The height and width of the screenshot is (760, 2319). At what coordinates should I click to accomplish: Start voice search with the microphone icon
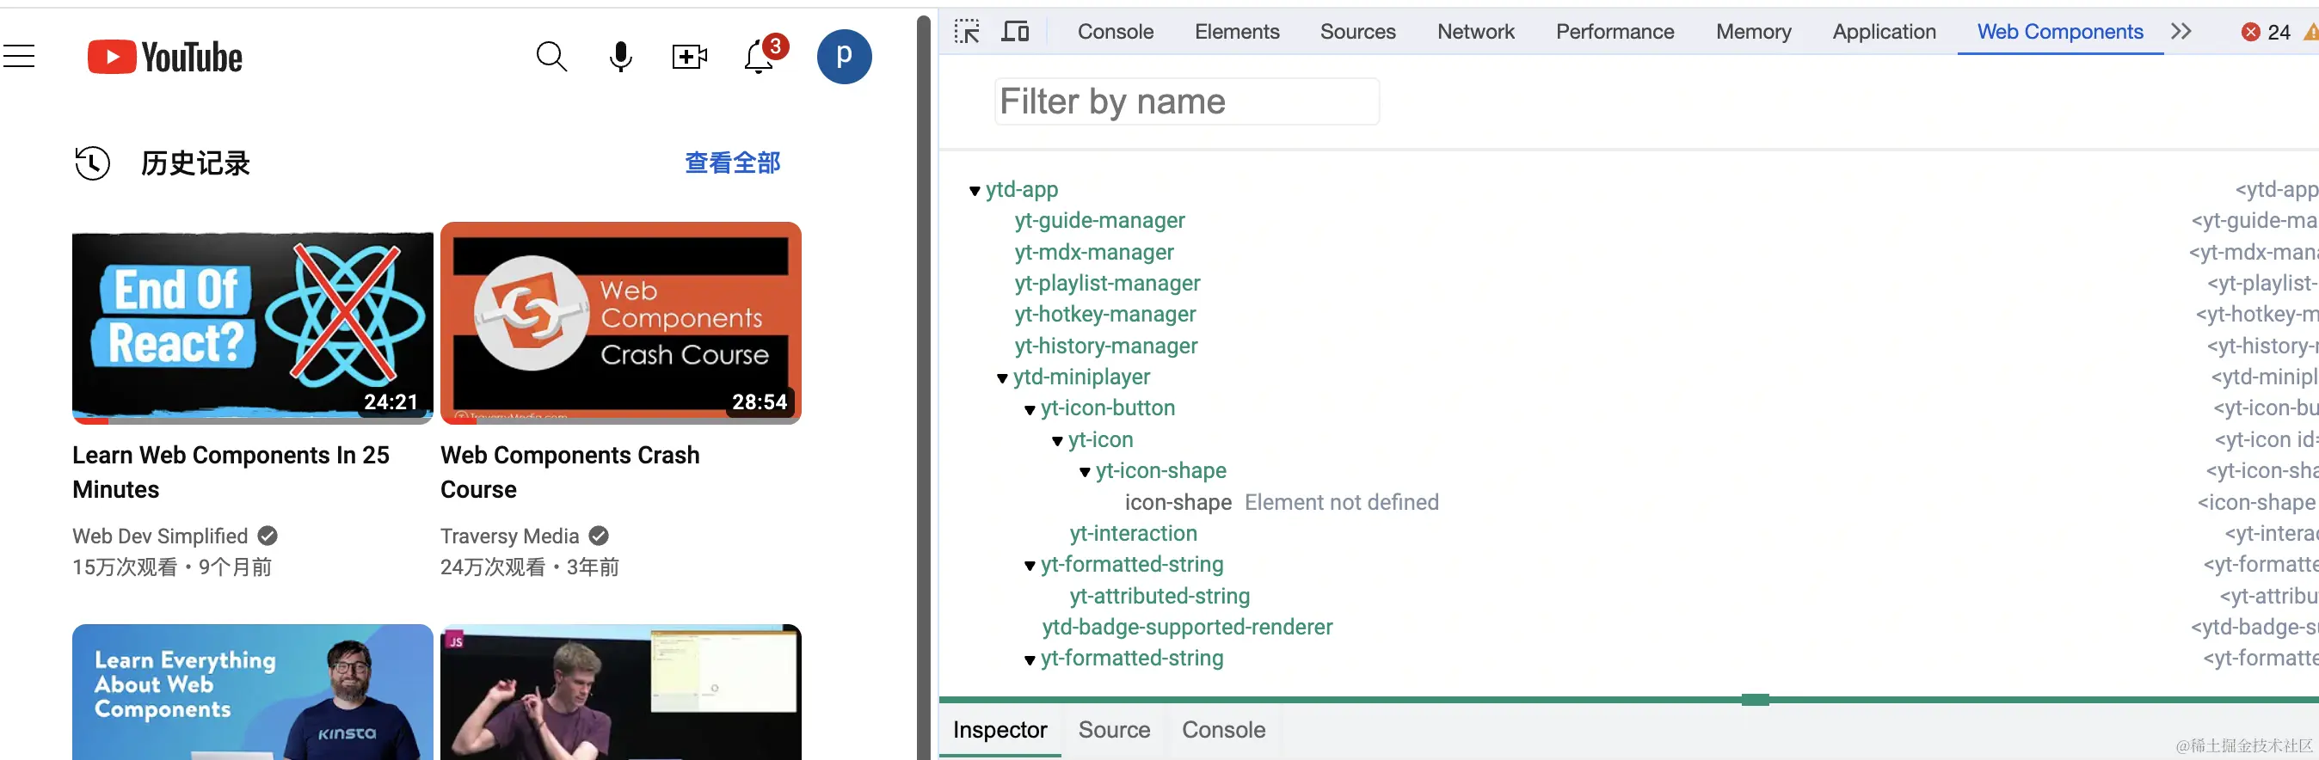pyautogui.click(x=620, y=57)
